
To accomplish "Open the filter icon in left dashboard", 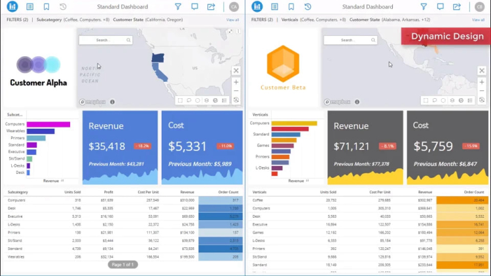I will tap(177, 7).
